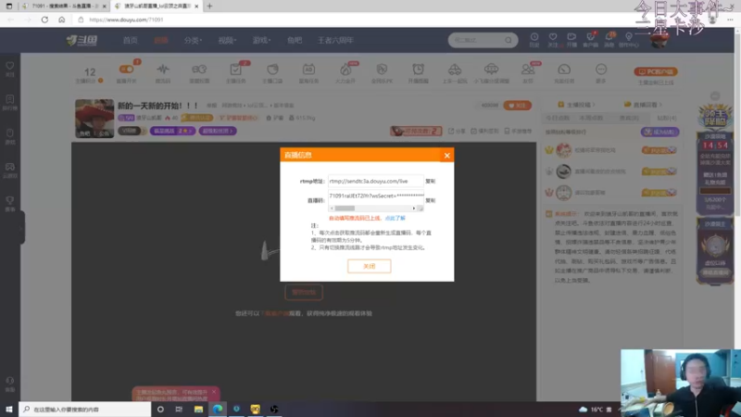Open the 火力全开 flame icon

345,69
